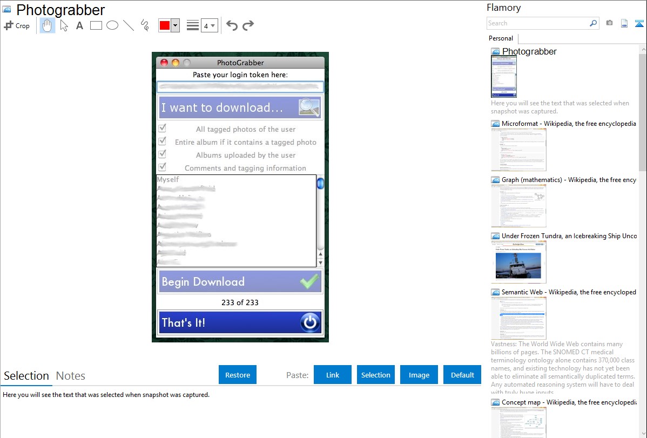The width and height of the screenshot is (647, 438).
Task: Click the blue scrollbar thumb in PhotoGrabber list
Action: click(320, 183)
